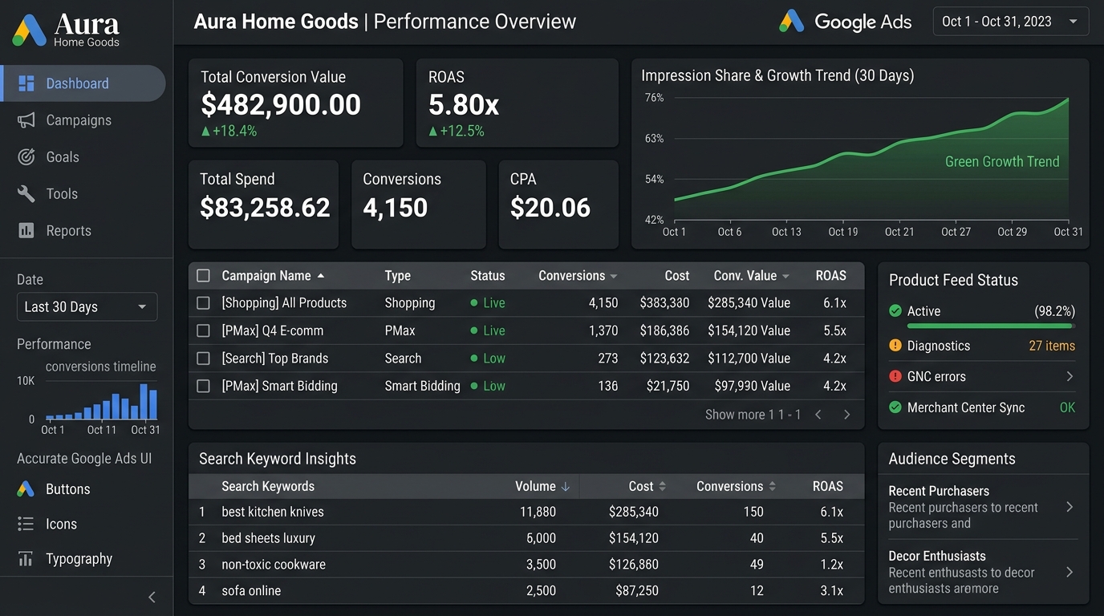The image size is (1104, 616).
Task: Expand the GNC errors row chevron
Action: pos(1069,376)
